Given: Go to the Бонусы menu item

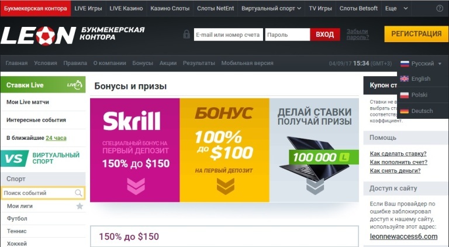Looking at the screenshot, I should (x=143, y=63).
